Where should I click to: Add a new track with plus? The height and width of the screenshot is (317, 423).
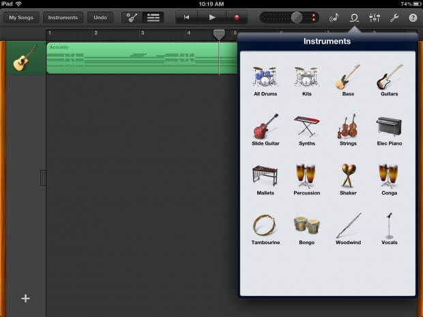pyautogui.click(x=26, y=299)
